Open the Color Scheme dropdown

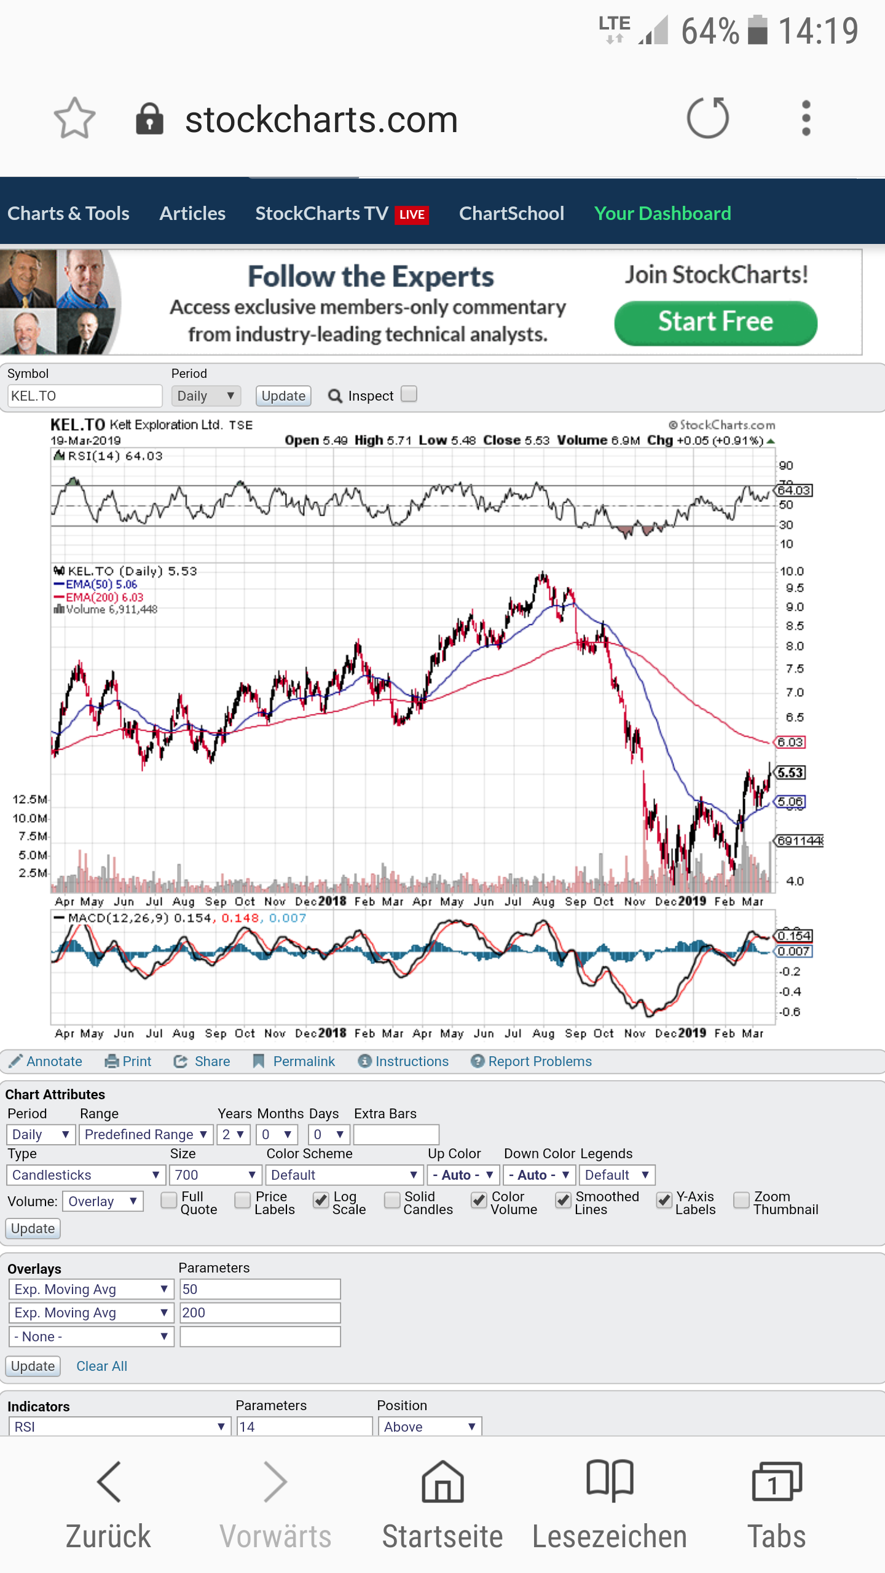[344, 1175]
